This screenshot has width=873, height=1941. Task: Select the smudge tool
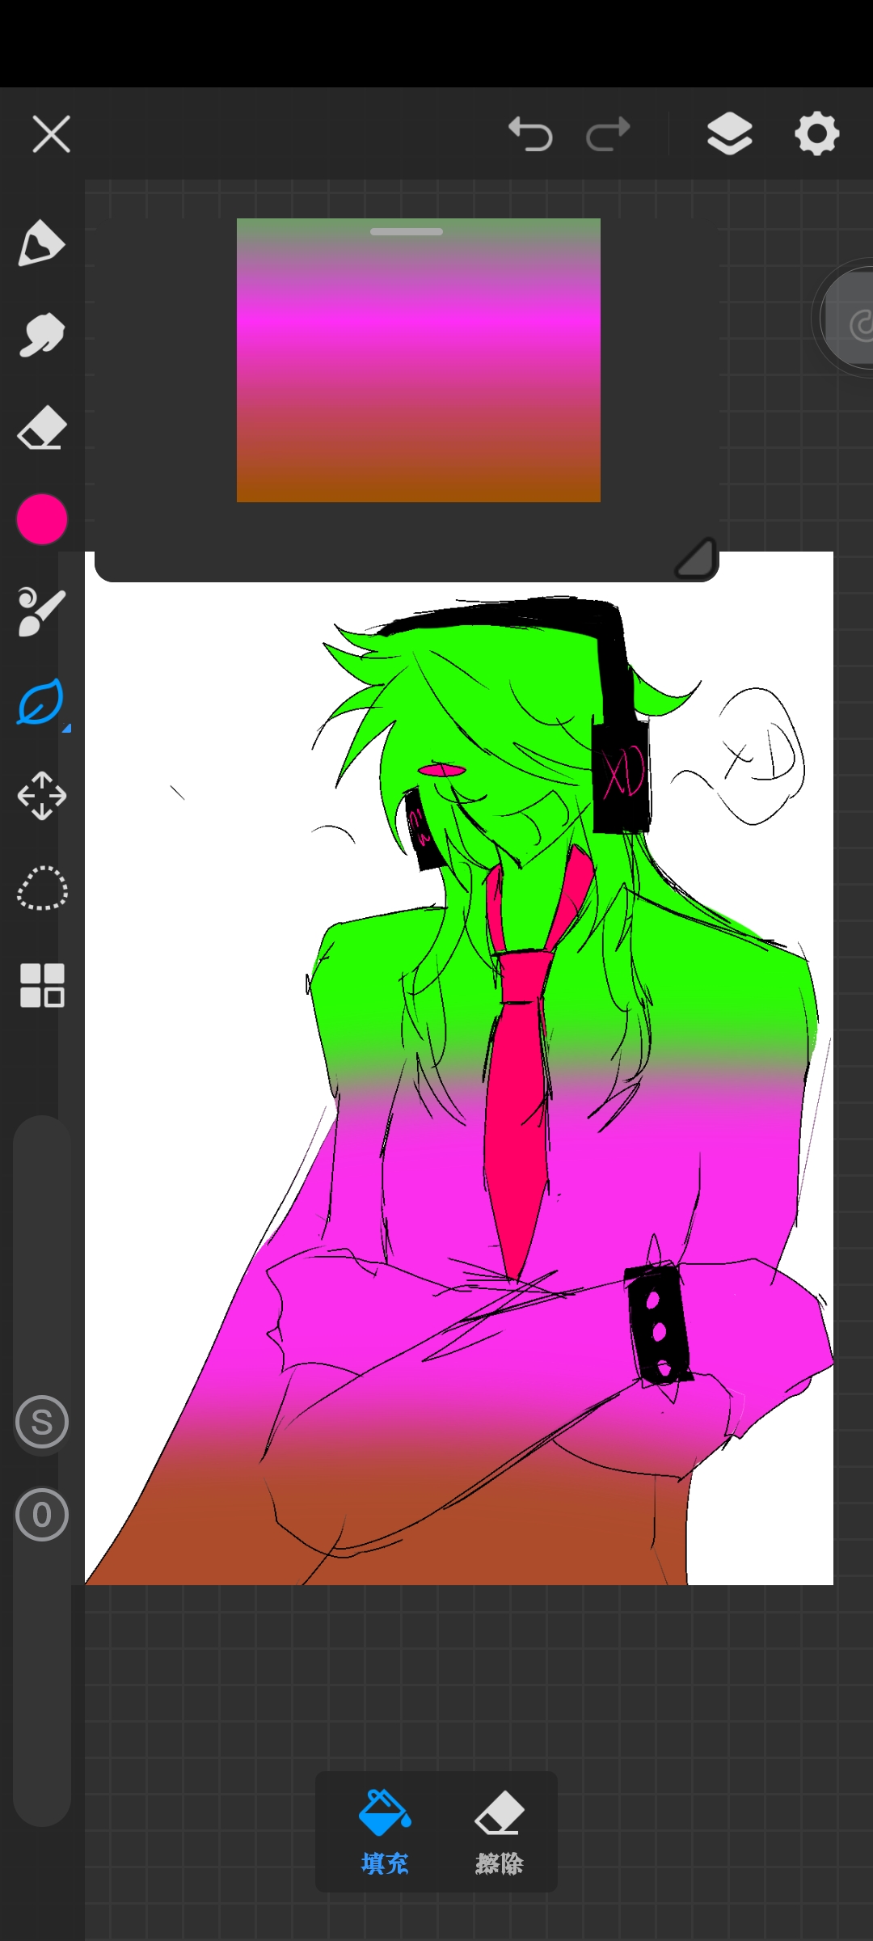(x=41, y=335)
